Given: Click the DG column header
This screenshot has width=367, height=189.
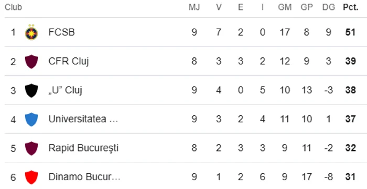Looking at the screenshot, I should tap(329, 7).
